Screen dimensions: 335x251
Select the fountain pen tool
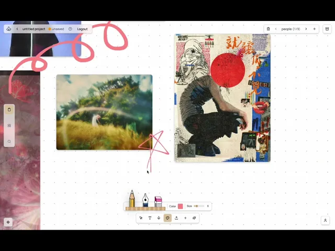[146, 200]
